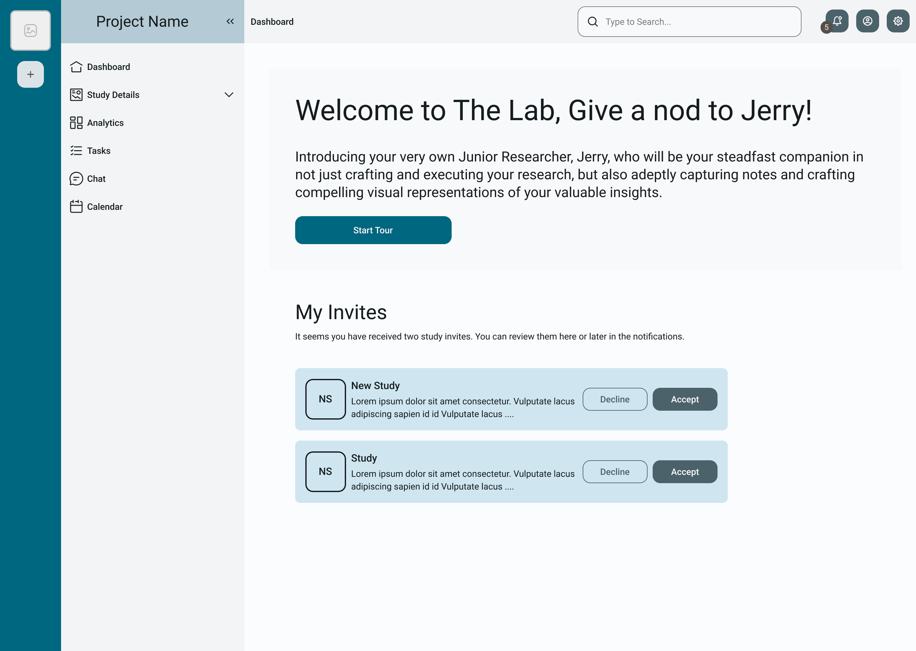This screenshot has width=916, height=651.
Task: Accept the second invite titled Study
Action: click(685, 472)
